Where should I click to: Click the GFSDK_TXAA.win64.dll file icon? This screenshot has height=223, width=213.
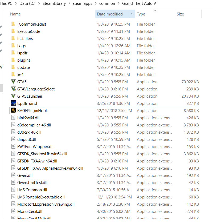tap(13, 161)
